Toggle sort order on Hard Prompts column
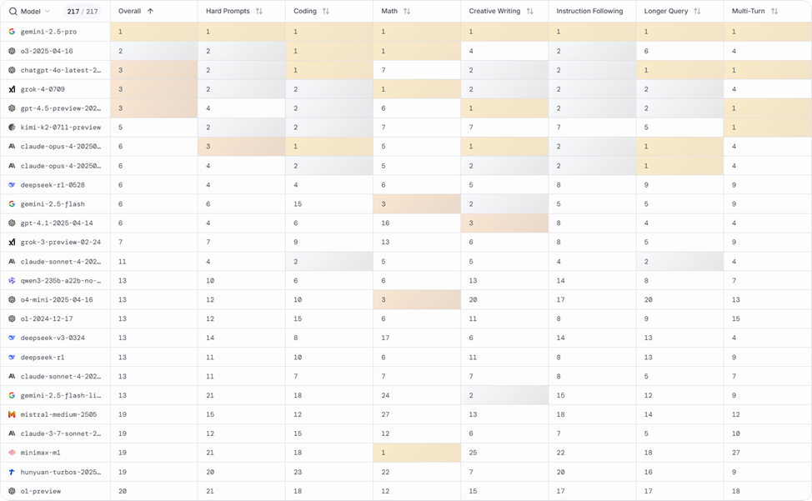This screenshot has height=501, width=812. [x=259, y=12]
